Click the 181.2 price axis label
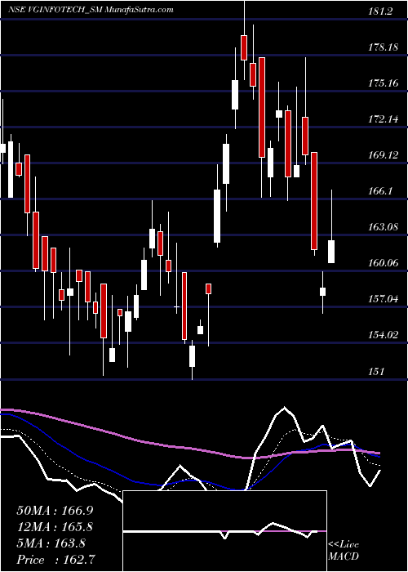Image resolution: width=408 pixels, height=572 pixels. [380, 11]
